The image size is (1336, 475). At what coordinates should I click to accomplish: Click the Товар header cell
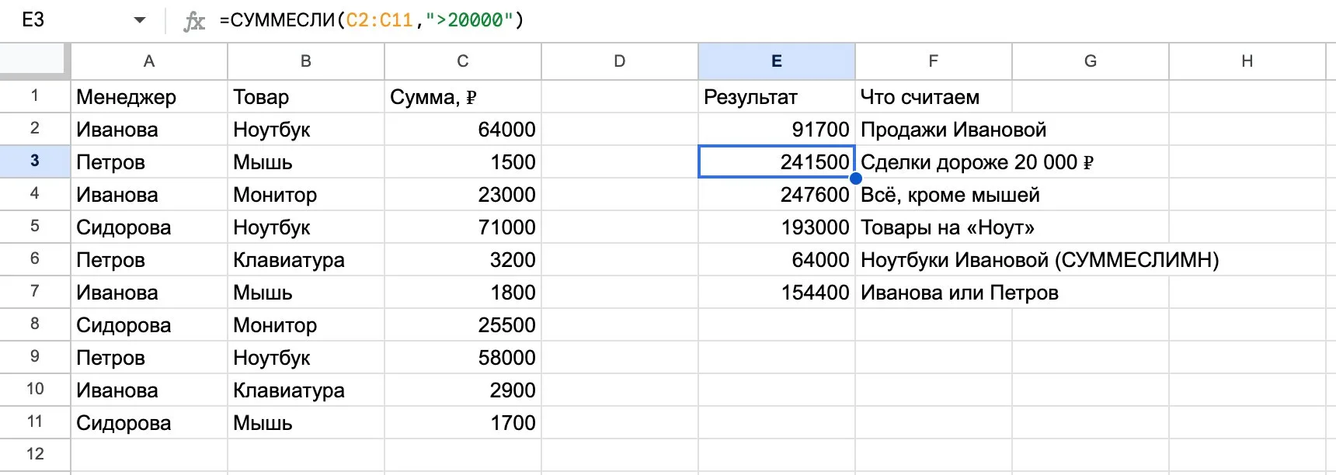pos(306,97)
